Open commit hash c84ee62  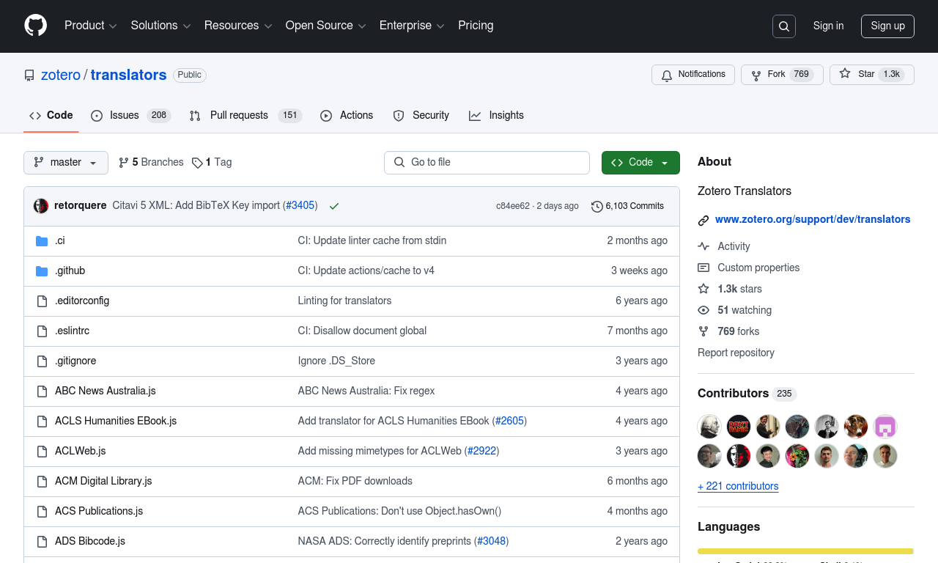tap(513, 206)
